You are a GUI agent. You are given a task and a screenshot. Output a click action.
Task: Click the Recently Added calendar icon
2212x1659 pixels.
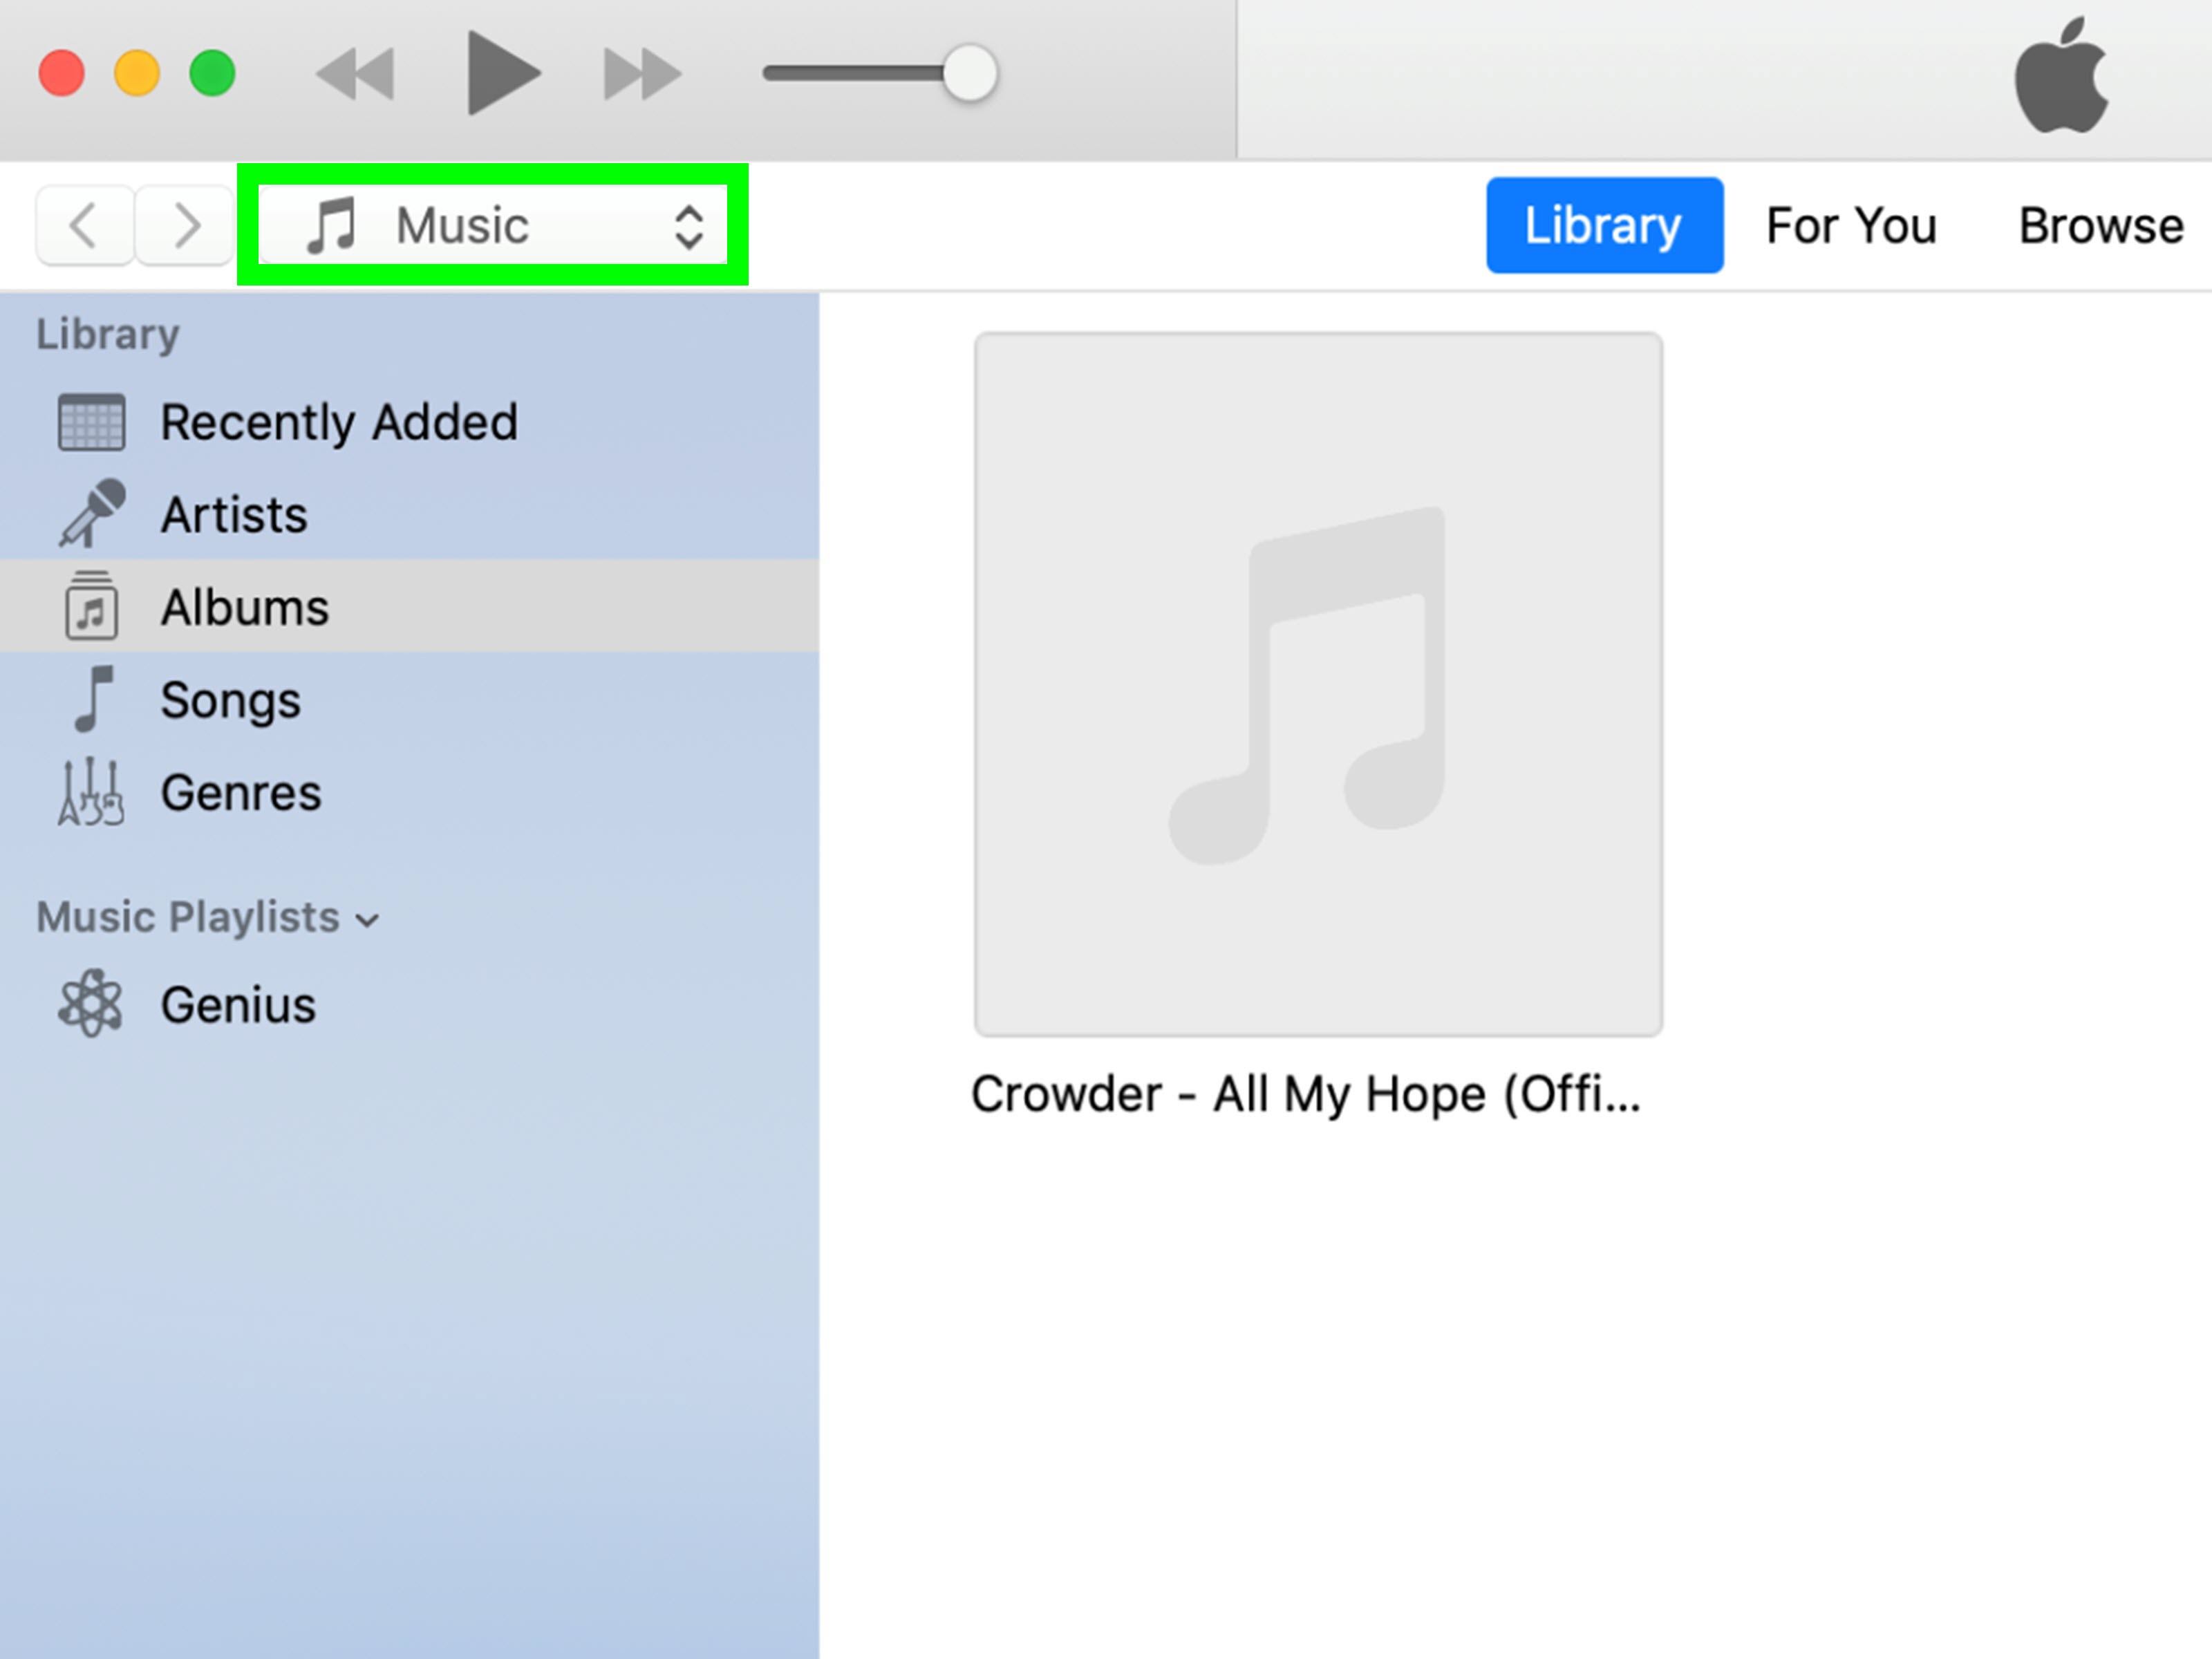pyautogui.click(x=91, y=422)
